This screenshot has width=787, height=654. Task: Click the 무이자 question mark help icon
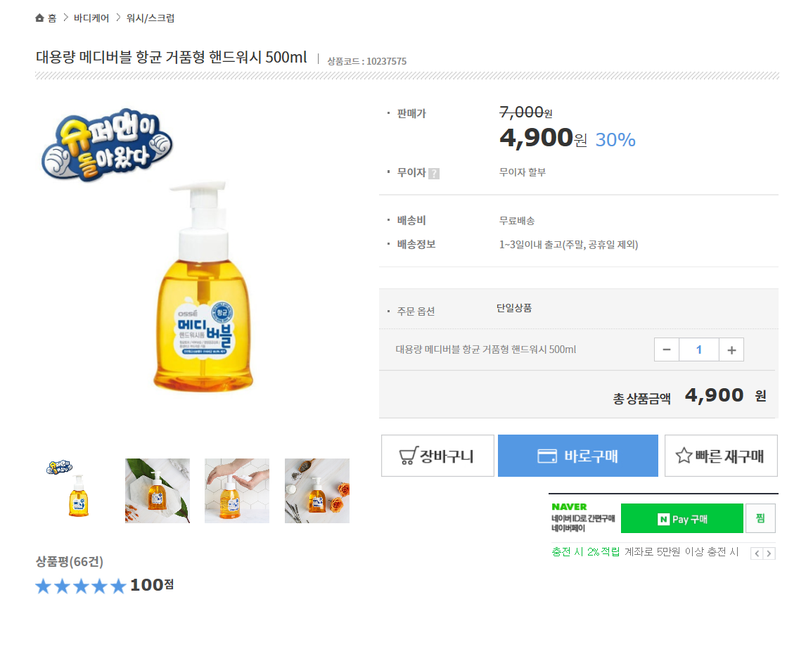(x=434, y=174)
